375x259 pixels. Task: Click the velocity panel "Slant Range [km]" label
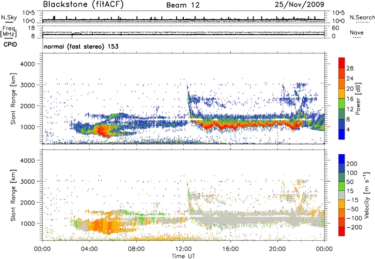pos(13,195)
